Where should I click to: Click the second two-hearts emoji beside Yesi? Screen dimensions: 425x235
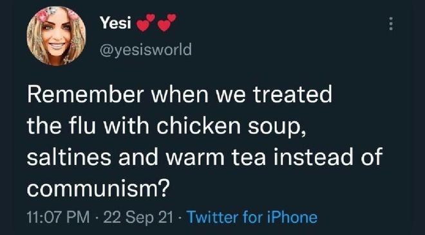point(167,22)
